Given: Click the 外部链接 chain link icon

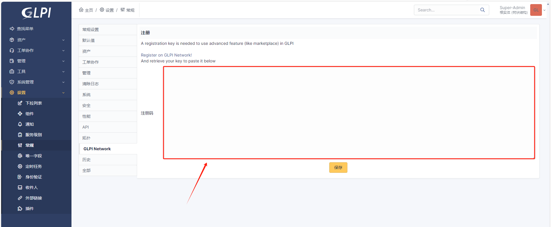Looking at the screenshot, I should coord(20,198).
